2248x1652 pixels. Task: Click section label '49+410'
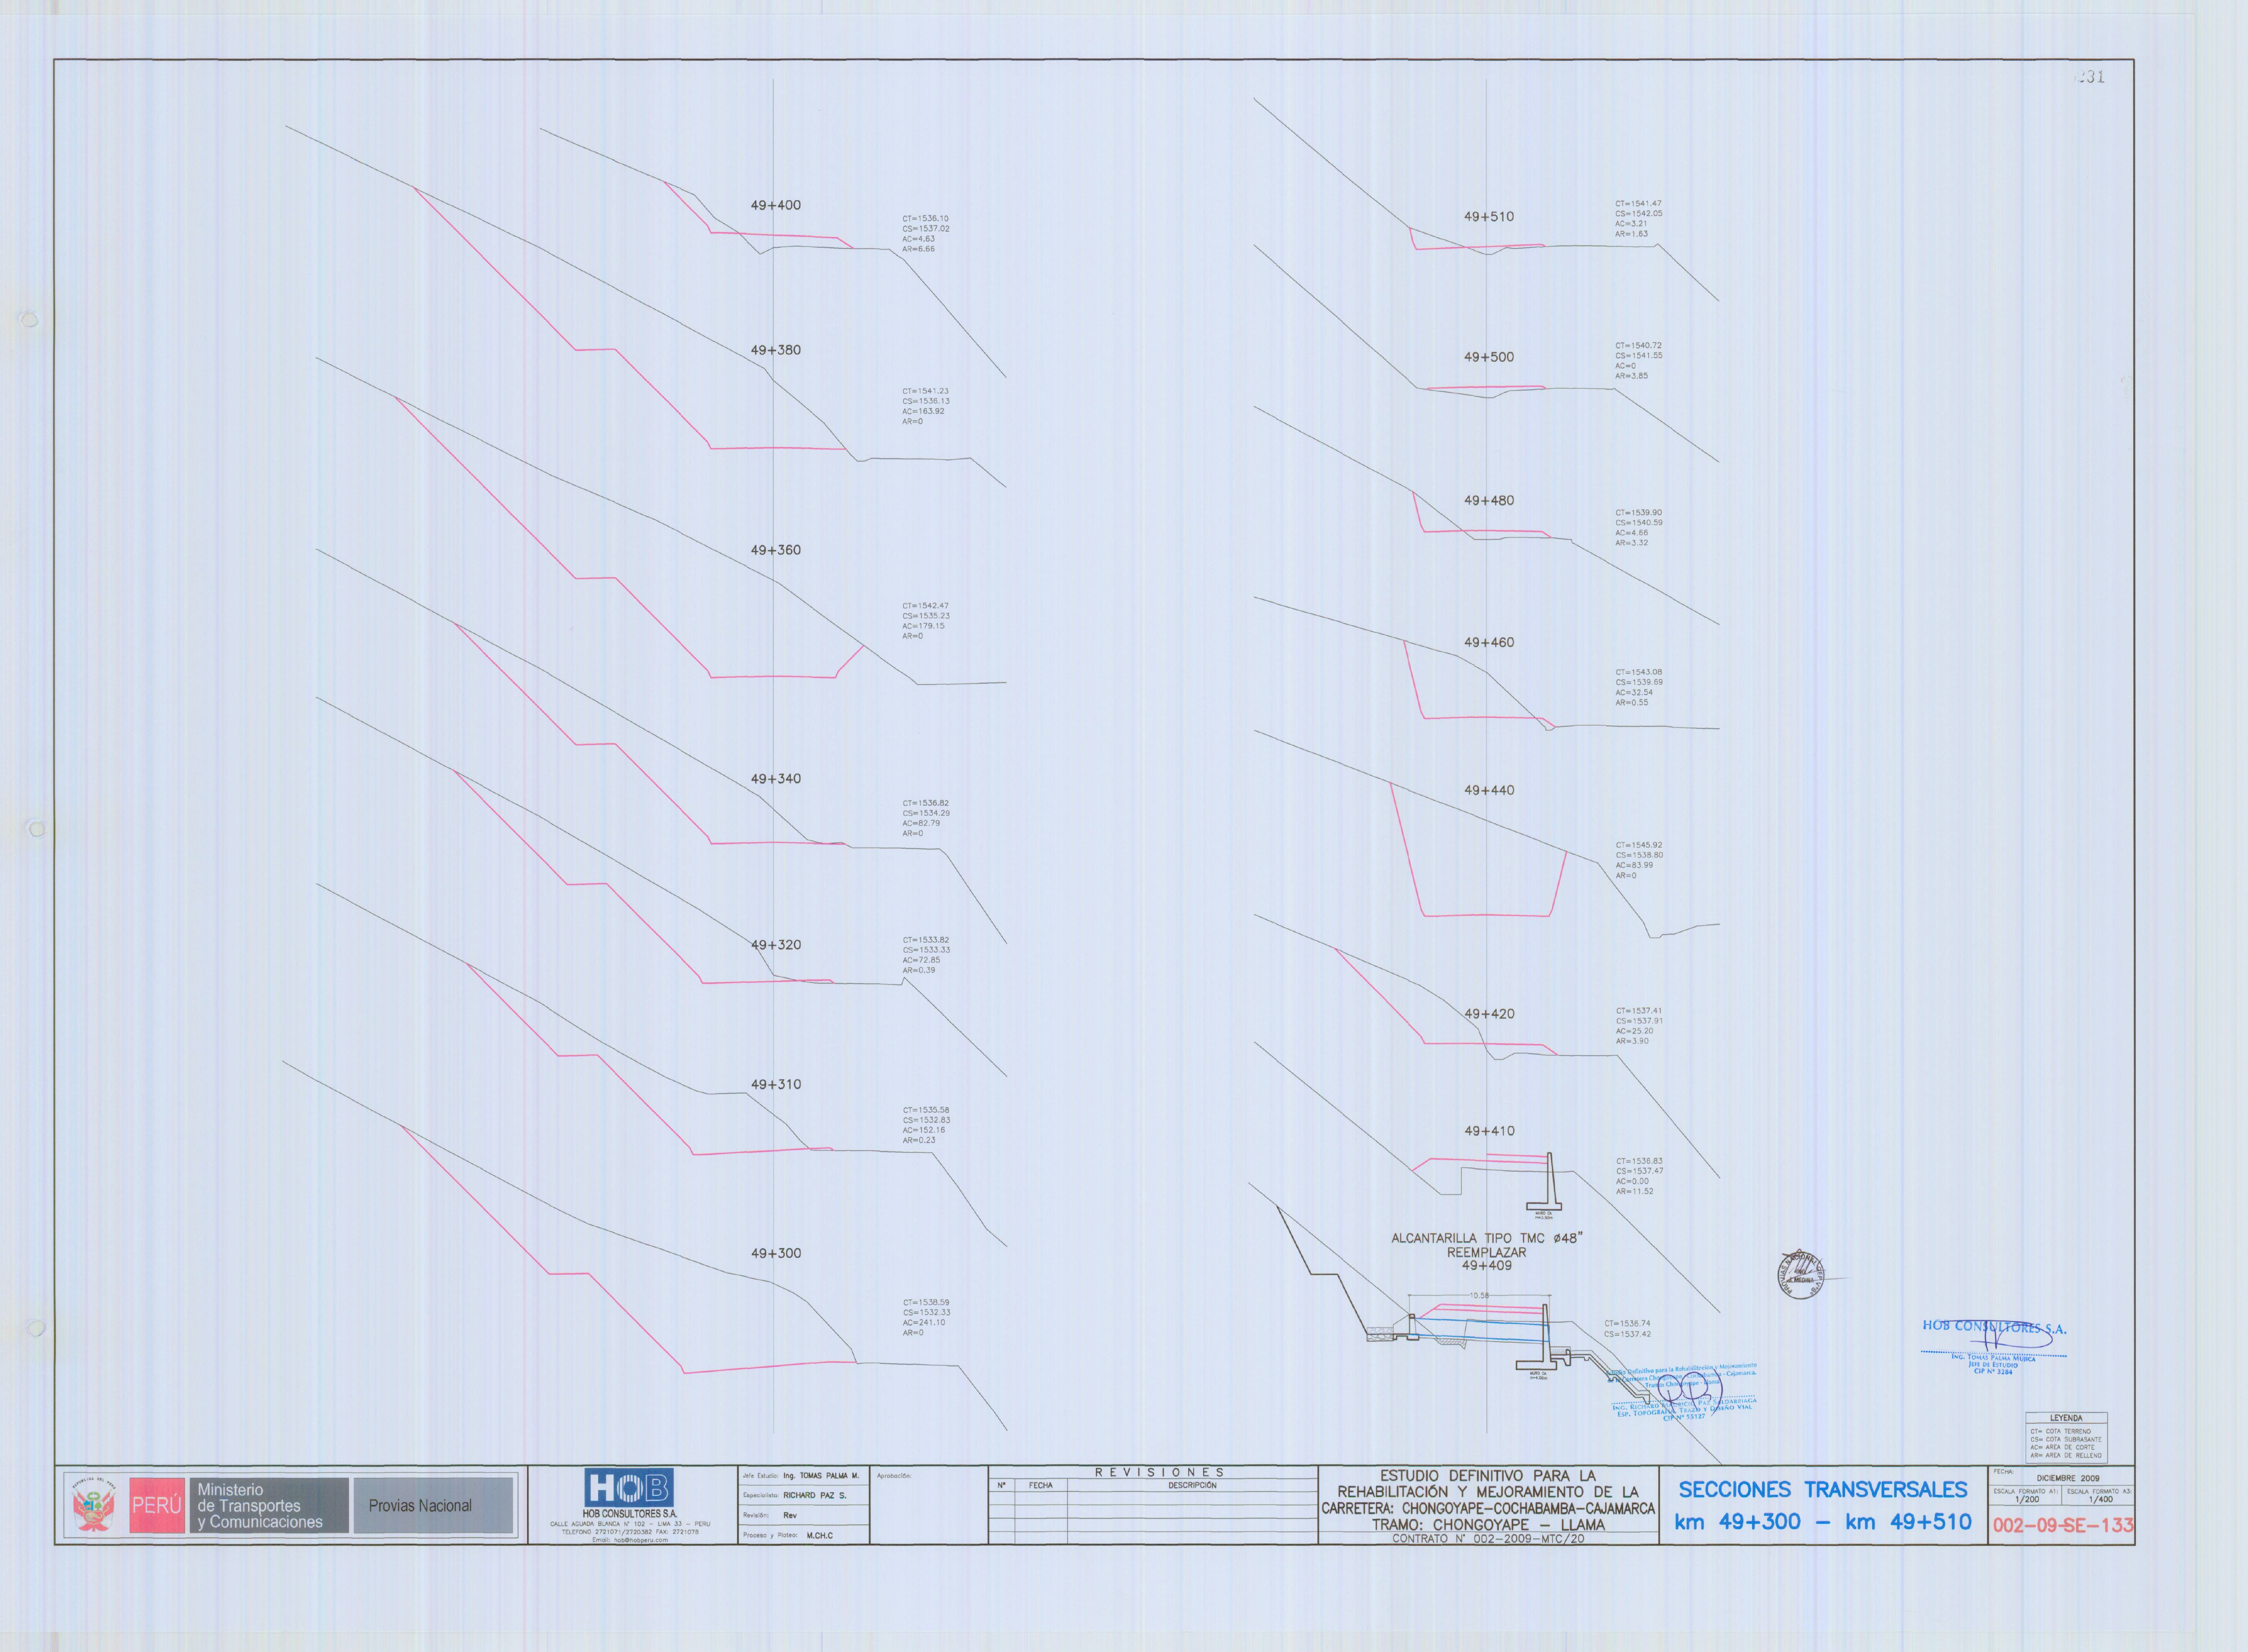1489,1131
